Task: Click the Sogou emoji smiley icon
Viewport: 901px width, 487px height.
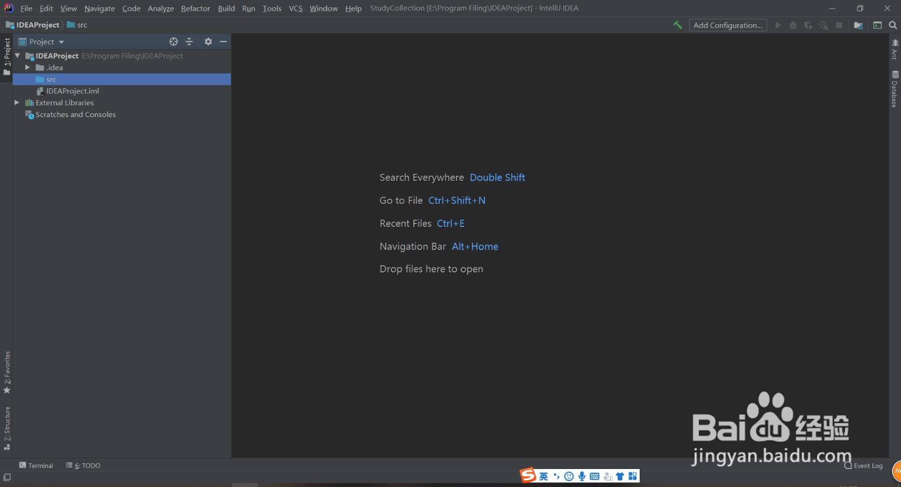Action: [x=569, y=476]
